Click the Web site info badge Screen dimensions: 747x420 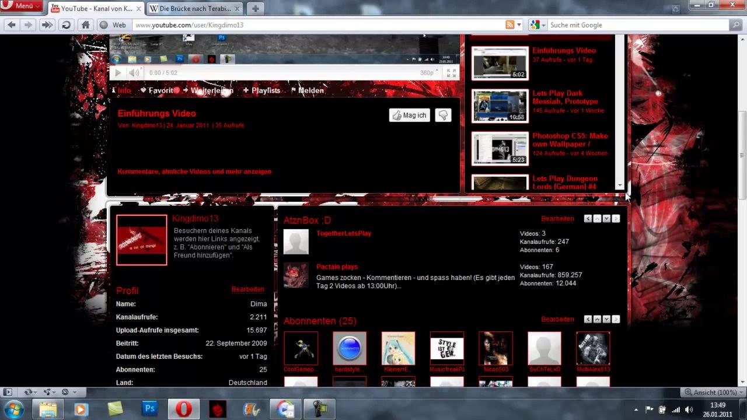(x=113, y=25)
